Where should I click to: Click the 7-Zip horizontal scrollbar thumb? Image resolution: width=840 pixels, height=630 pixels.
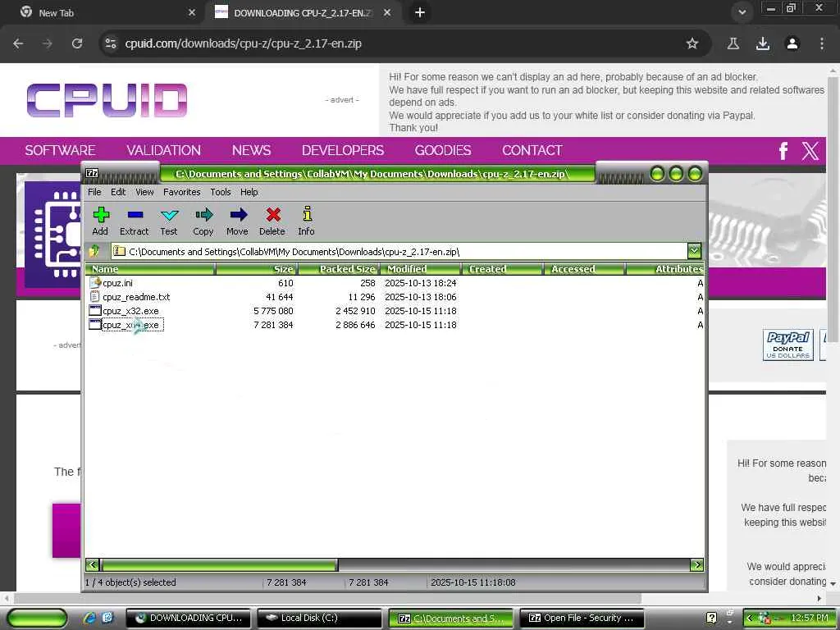coord(219,564)
